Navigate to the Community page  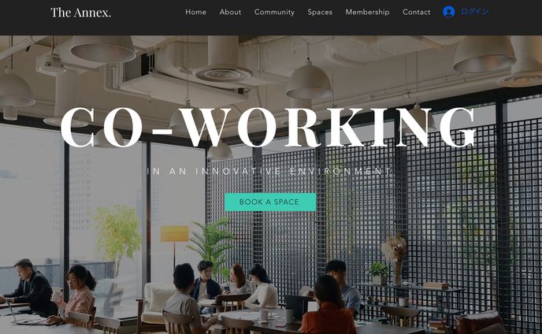274,12
